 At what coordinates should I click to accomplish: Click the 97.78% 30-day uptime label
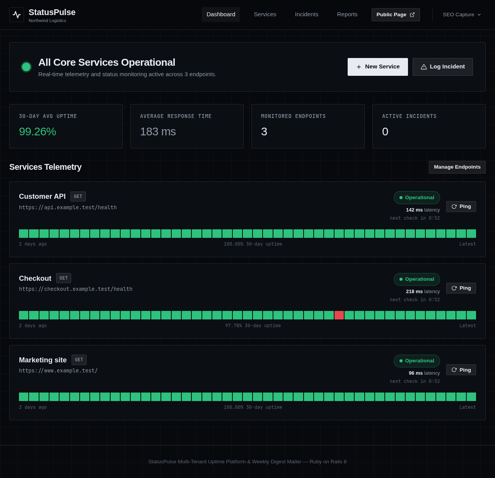point(253,326)
